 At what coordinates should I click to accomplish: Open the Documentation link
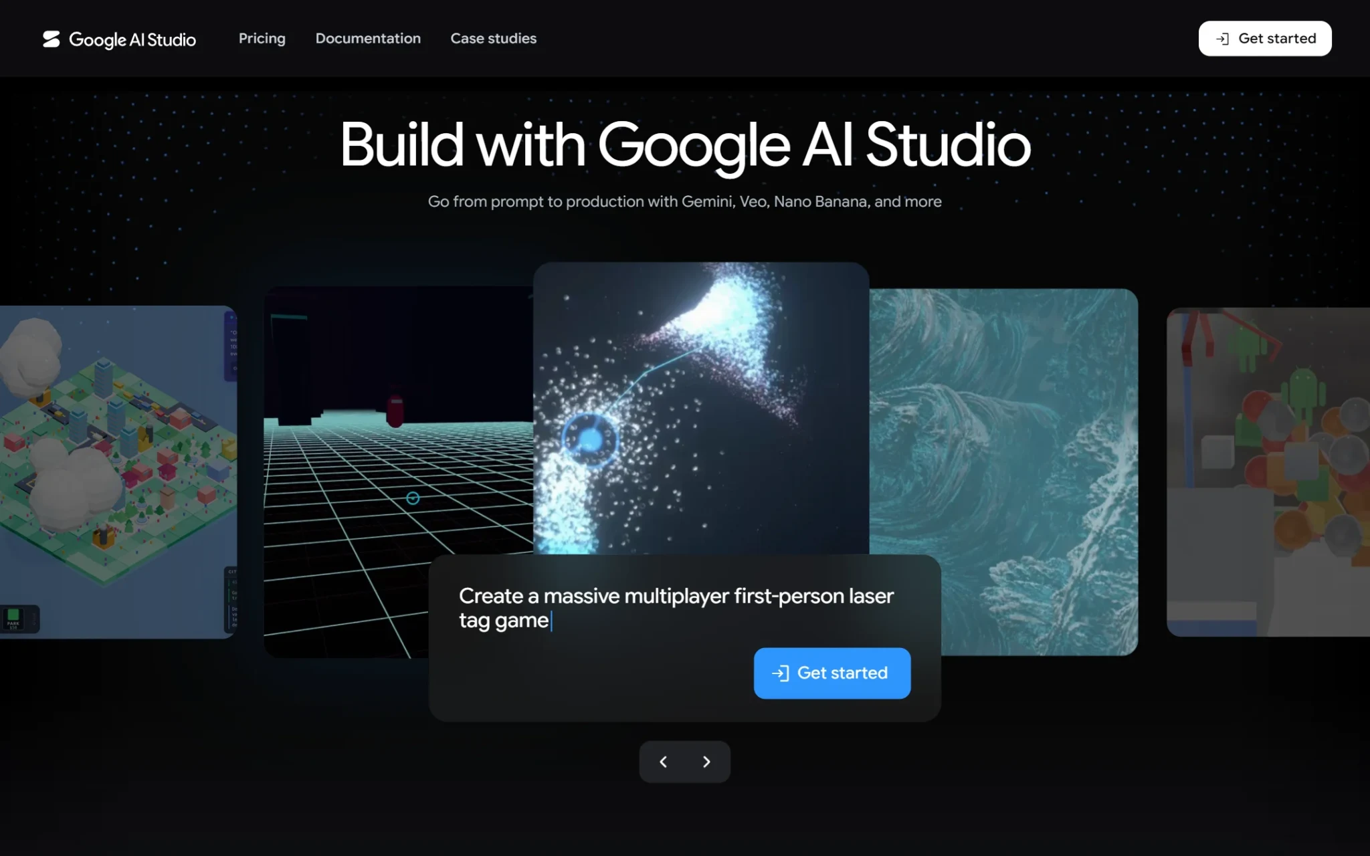pos(368,39)
